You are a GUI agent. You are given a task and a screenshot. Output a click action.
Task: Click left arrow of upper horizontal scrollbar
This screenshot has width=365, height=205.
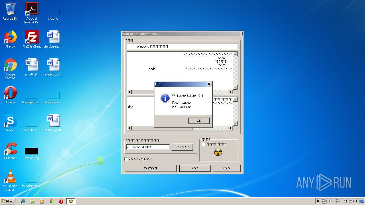tap(129, 92)
